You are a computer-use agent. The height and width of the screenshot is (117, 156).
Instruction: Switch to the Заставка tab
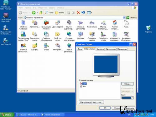(x=100, y=49)
